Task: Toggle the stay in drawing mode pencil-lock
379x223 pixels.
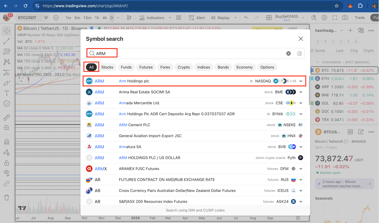Action: [7, 152]
